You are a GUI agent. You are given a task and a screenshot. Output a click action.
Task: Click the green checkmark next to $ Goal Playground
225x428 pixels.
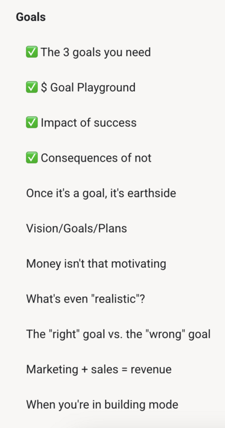31,87
